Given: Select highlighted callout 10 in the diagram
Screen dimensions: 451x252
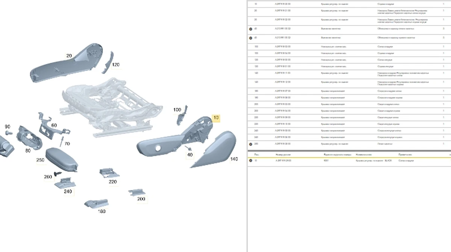Looking at the screenshot, I should (x=216, y=118).
